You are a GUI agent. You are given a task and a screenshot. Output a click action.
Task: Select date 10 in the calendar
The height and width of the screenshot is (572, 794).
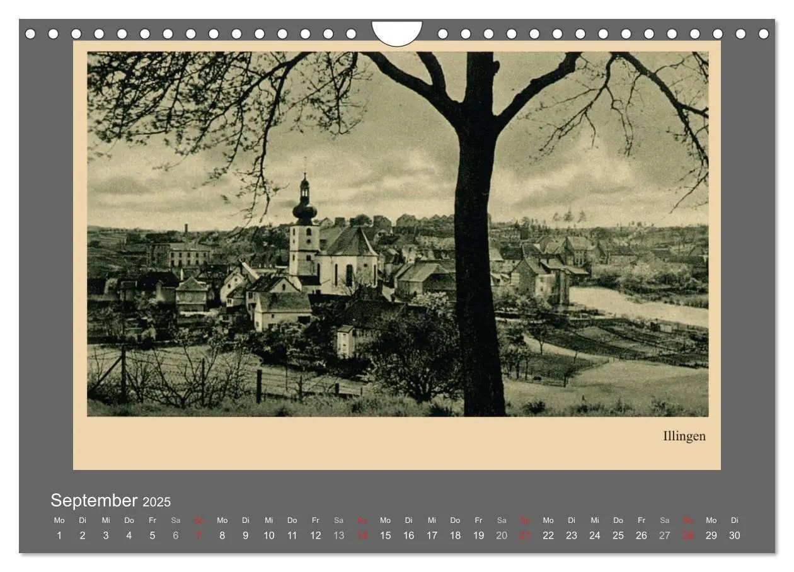pos(269,535)
